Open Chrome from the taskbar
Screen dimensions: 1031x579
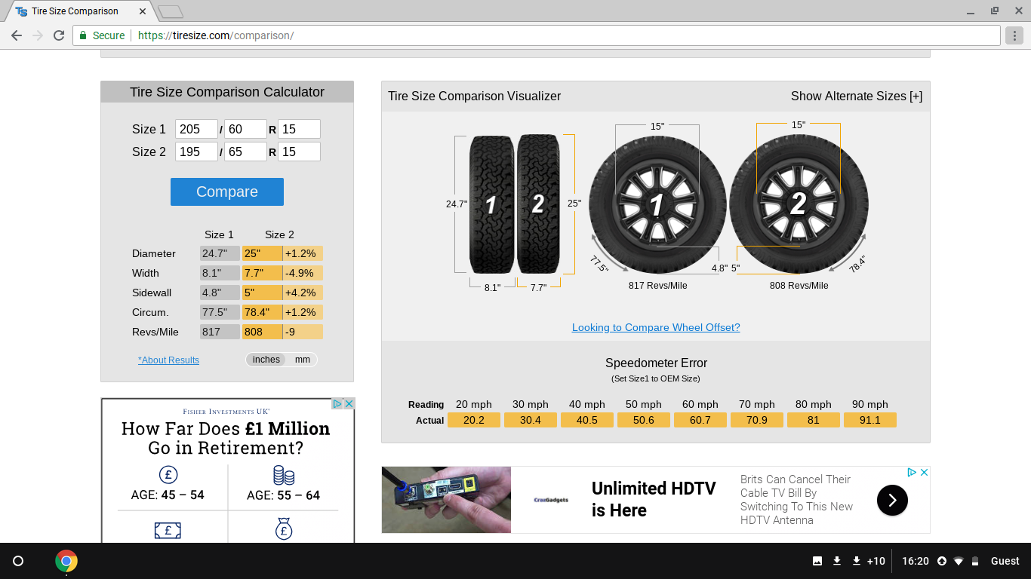[x=65, y=561]
